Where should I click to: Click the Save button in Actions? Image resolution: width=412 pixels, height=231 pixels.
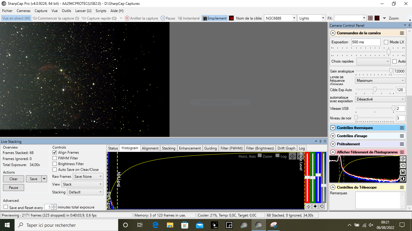tap(34, 179)
